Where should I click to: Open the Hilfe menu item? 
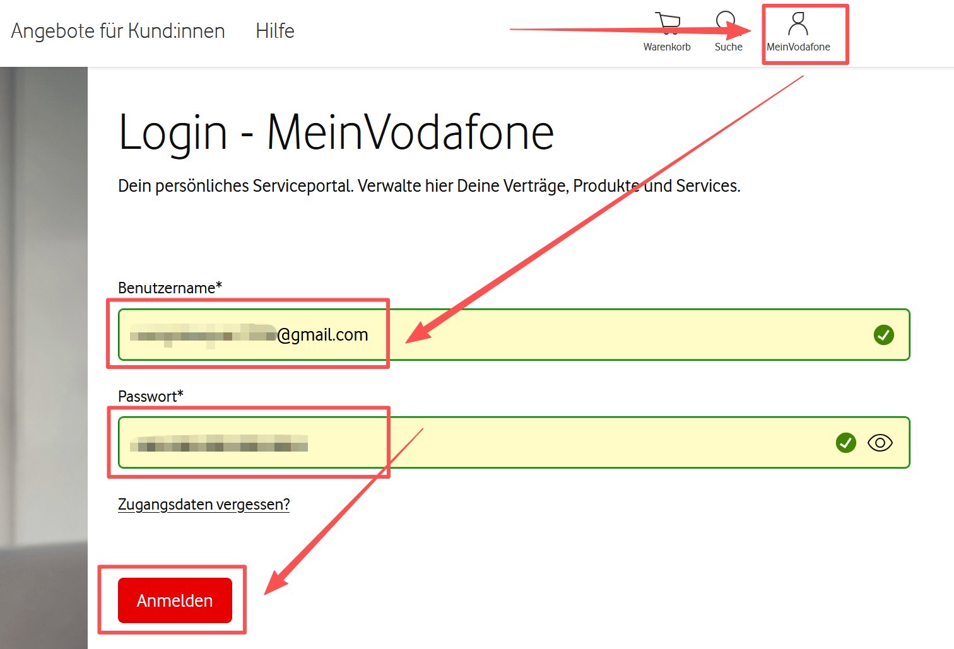pyautogui.click(x=275, y=31)
